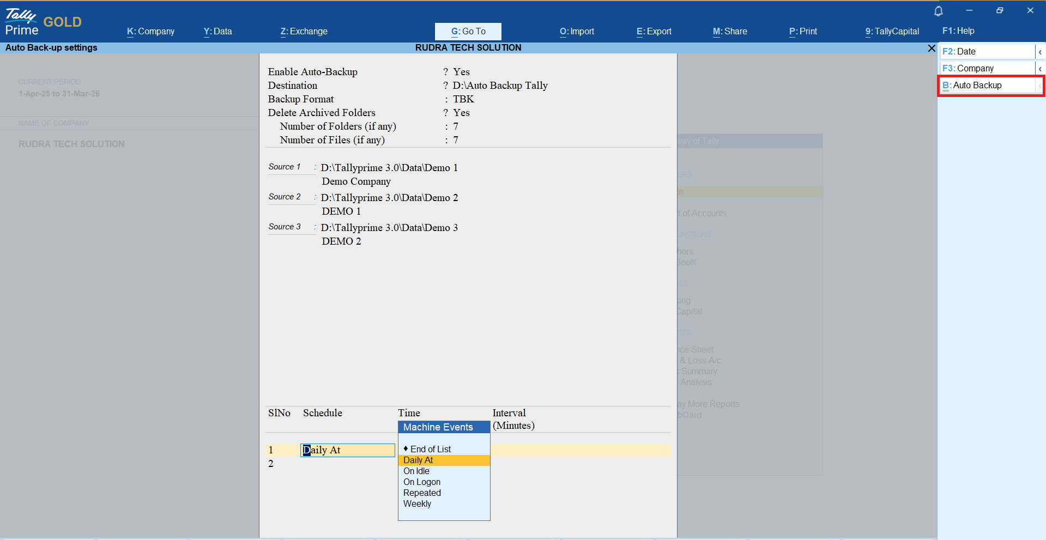Toggle Delete Archived Folders Yes value
Screen dimensions: 1046x540
click(x=461, y=113)
